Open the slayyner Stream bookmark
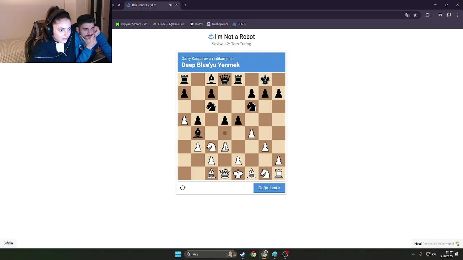The width and height of the screenshot is (463, 260). (132, 24)
